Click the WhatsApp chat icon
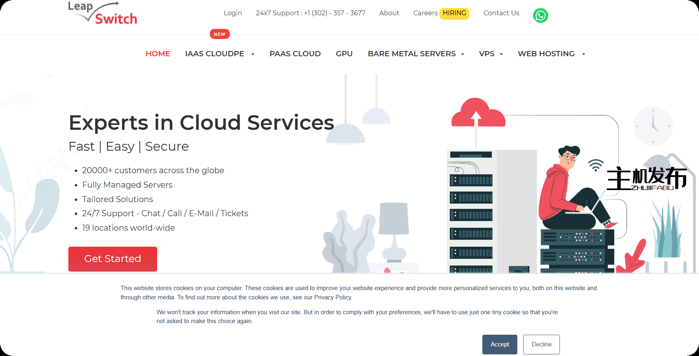 (540, 16)
